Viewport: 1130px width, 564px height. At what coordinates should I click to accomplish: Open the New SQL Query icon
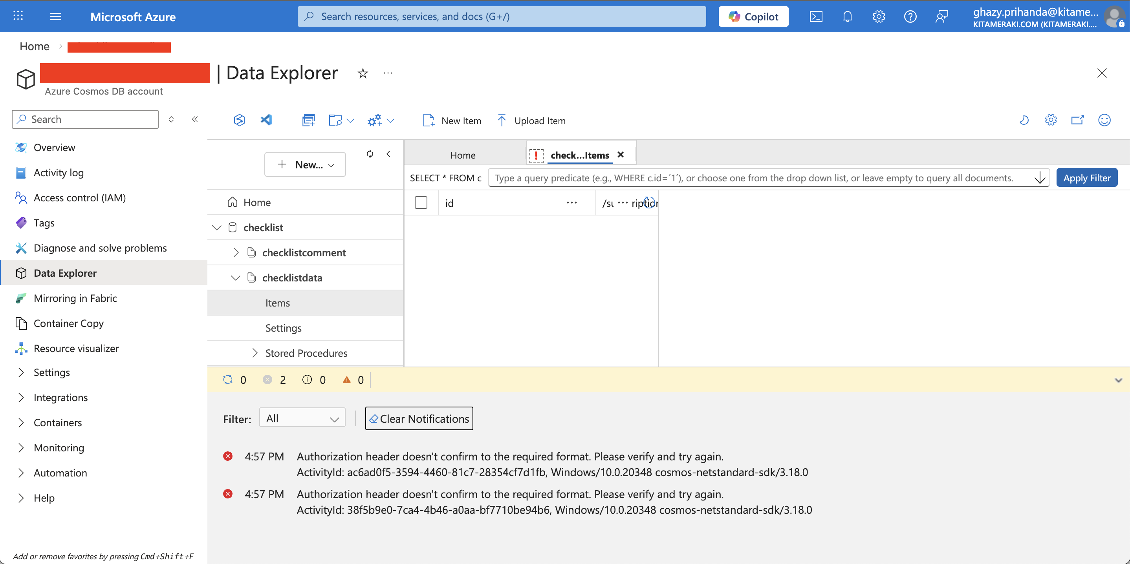(x=308, y=120)
